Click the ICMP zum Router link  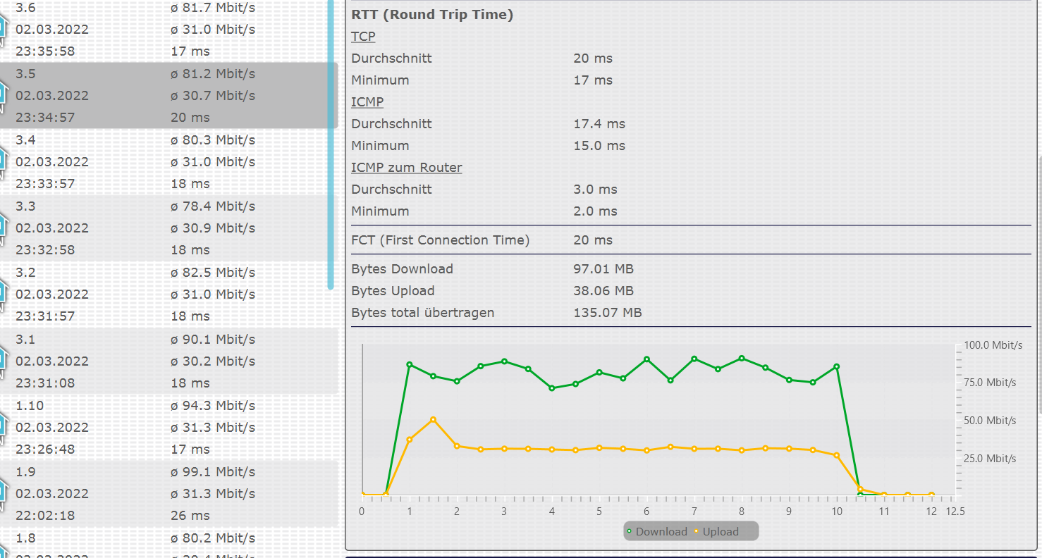click(x=406, y=168)
